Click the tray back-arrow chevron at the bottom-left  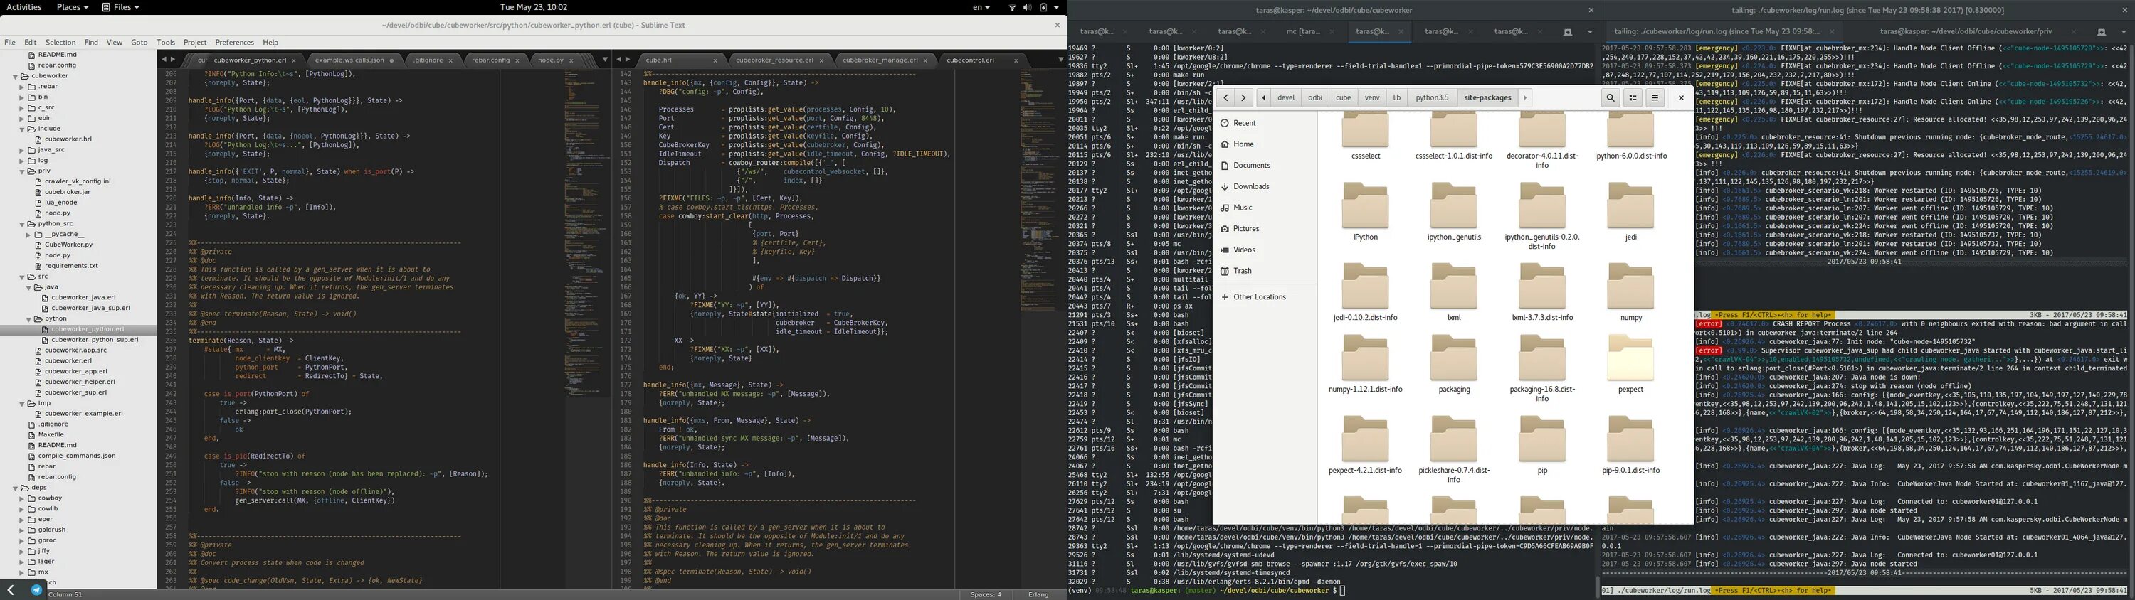click(x=10, y=590)
